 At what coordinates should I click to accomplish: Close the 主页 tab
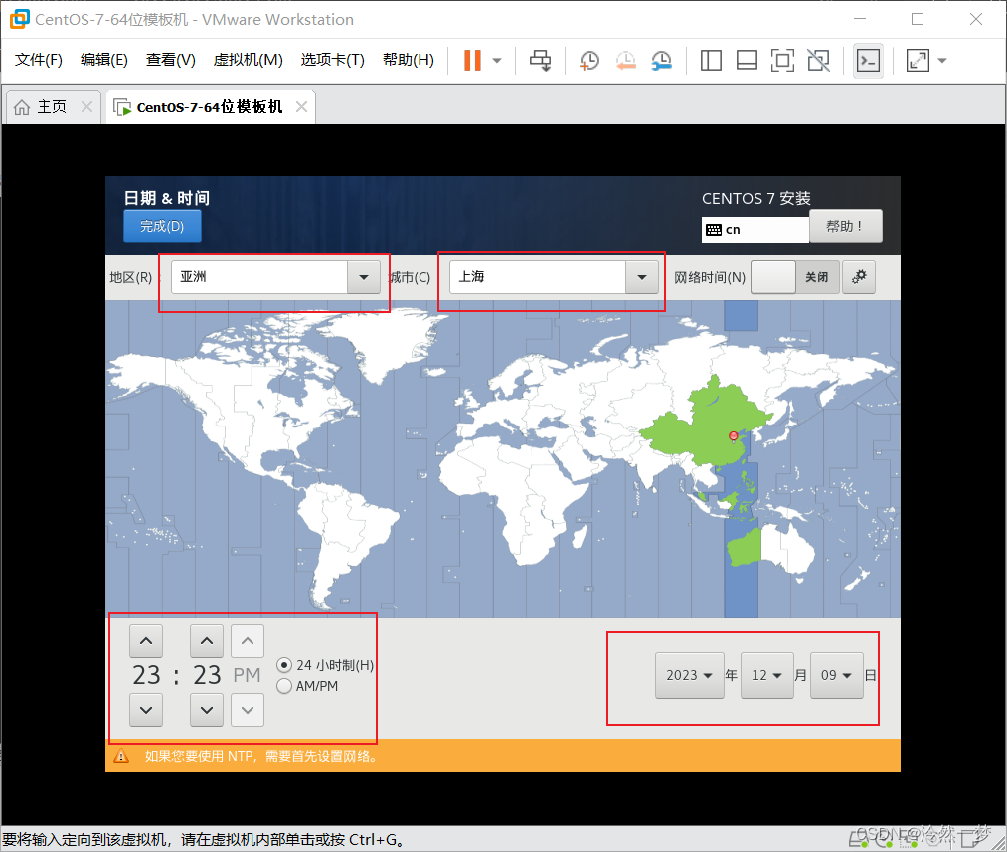click(86, 106)
